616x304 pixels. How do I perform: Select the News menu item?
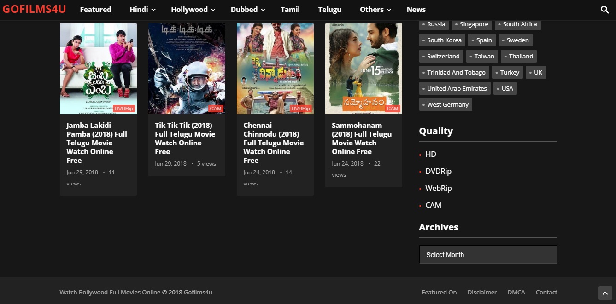click(416, 10)
